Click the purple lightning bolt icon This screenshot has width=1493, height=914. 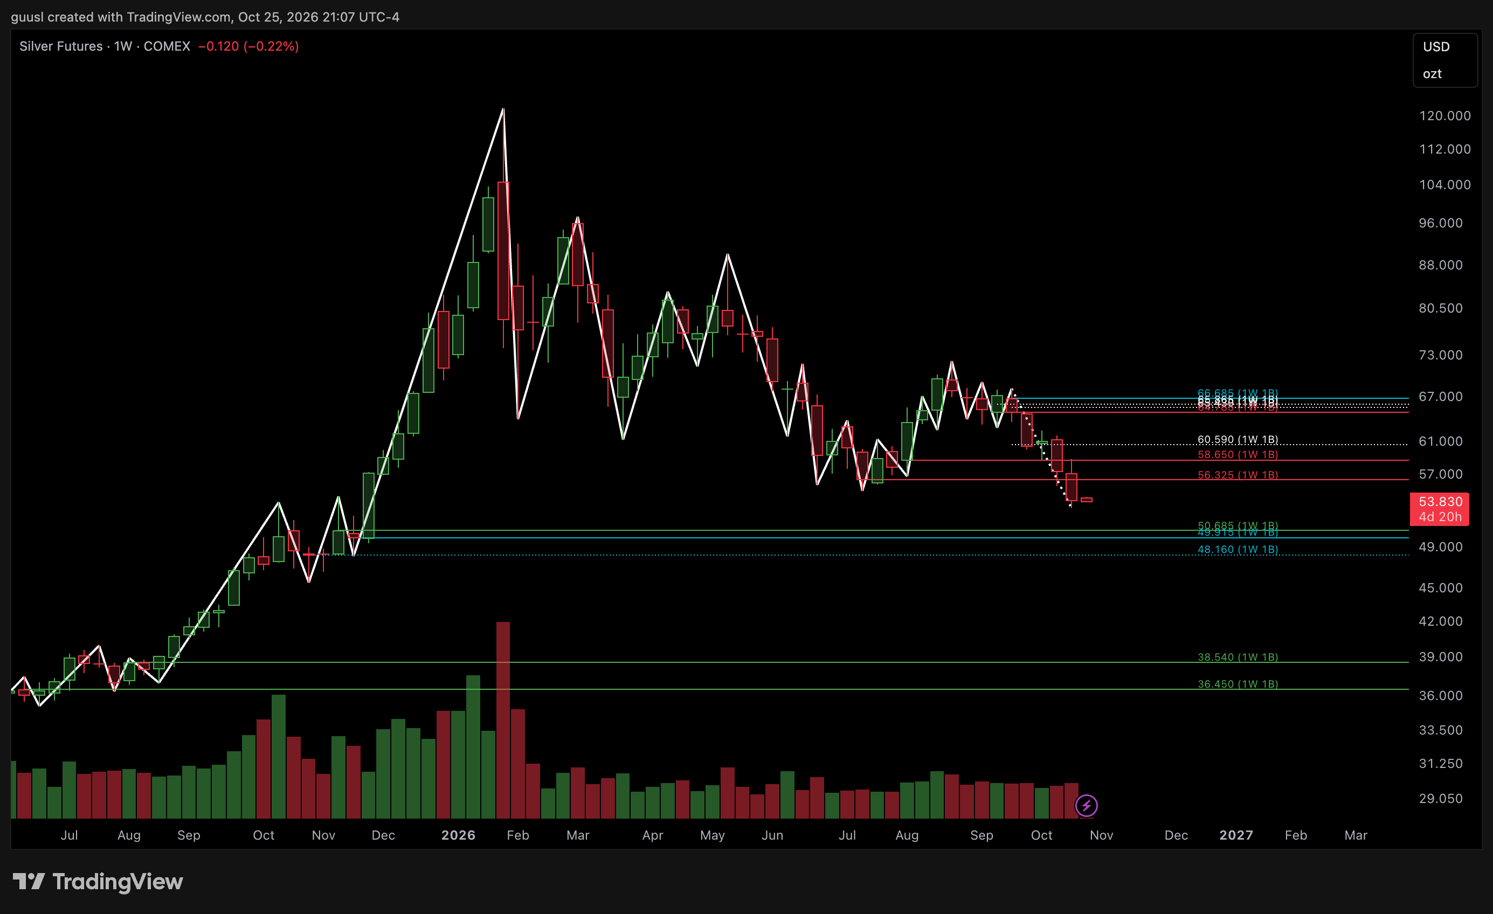[1086, 806]
